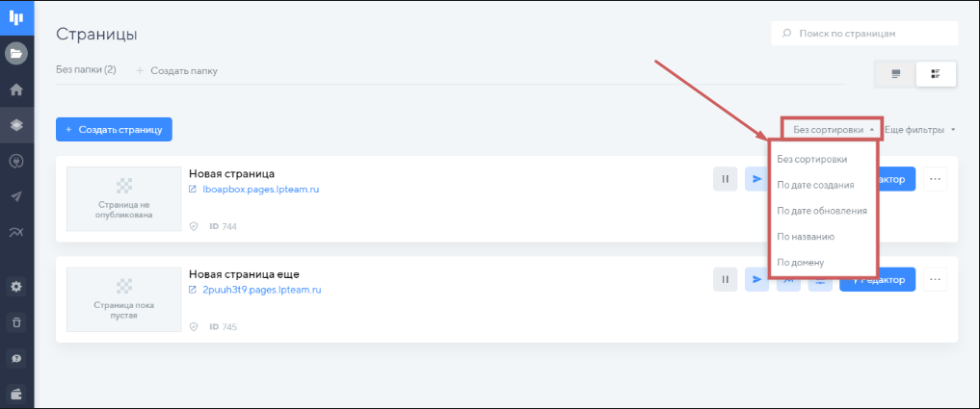Open settings gear in the sidebar
Image resolution: width=980 pixels, height=409 pixels.
[16, 287]
